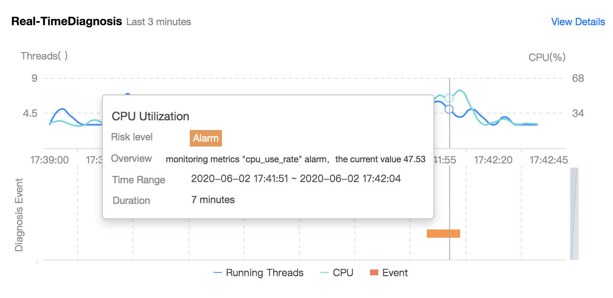This screenshot has height=298, width=613.
Task: Click the 17:42:20 time axis label
Action: pos(493,160)
